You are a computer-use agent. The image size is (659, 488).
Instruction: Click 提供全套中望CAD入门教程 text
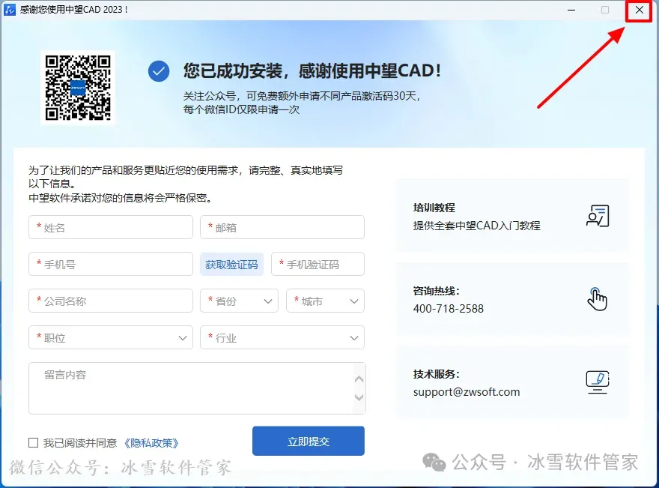click(476, 226)
